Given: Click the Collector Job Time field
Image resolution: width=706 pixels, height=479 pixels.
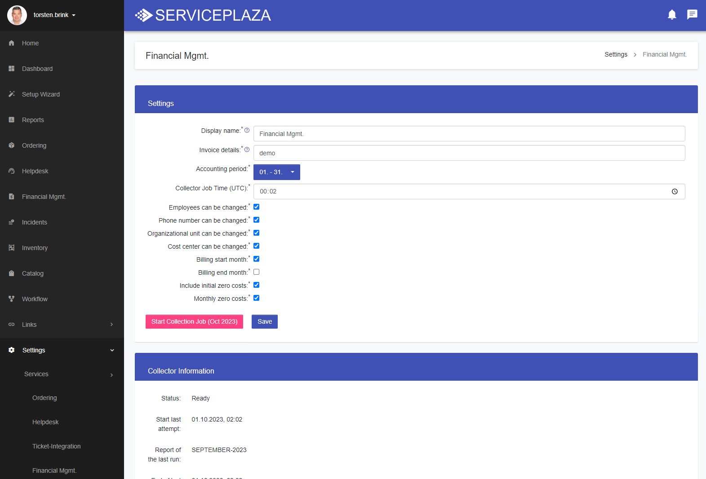Looking at the screenshot, I should coord(469,191).
